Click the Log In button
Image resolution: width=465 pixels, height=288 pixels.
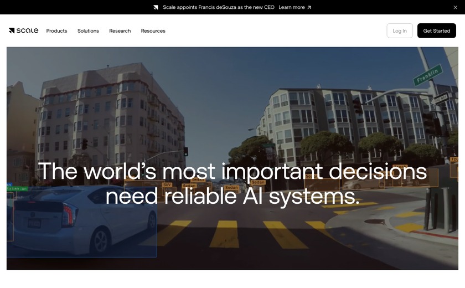pos(400,30)
